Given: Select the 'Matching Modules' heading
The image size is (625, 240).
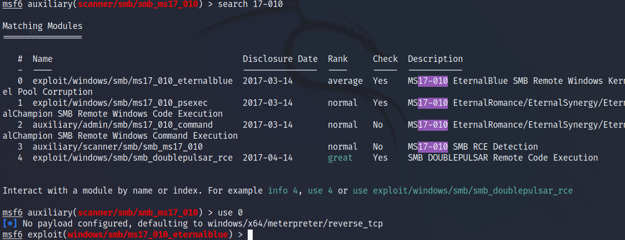Looking at the screenshot, I should tap(43, 26).
